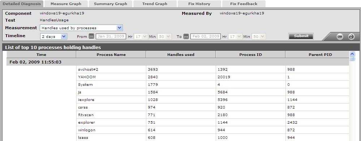
Task: Select the Rtvscan process name cell
Action: point(111,115)
